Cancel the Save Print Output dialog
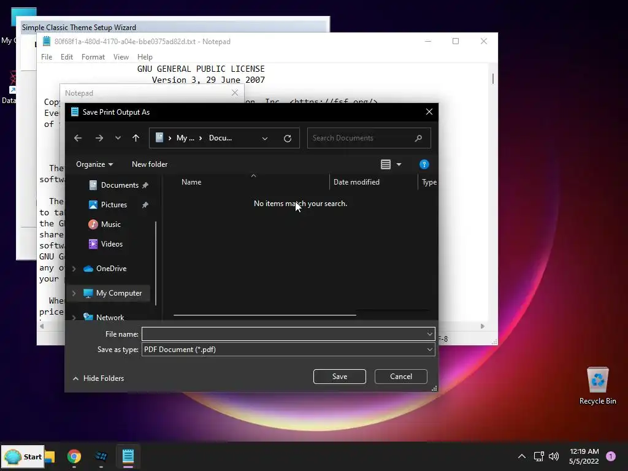The width and height of the screenshot is (628, 471). pyautogui.click(x=401, y=377)
